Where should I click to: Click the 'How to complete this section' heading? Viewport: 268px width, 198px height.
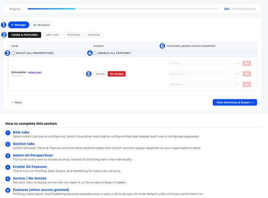coord(31,123)
